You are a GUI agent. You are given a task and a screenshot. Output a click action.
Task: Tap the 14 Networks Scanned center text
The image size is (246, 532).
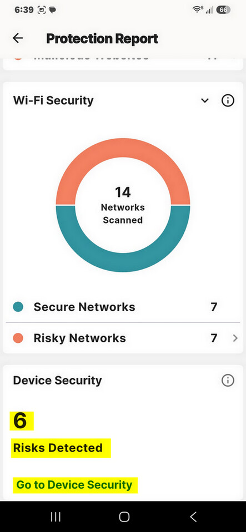(123, 206)
